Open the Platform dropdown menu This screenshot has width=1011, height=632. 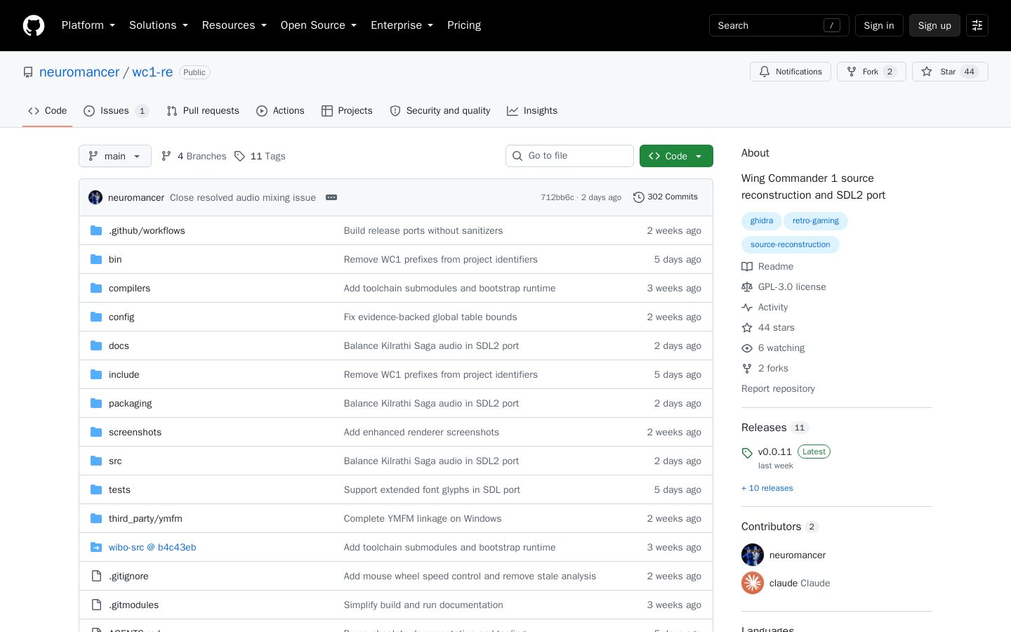click(88, 25)
